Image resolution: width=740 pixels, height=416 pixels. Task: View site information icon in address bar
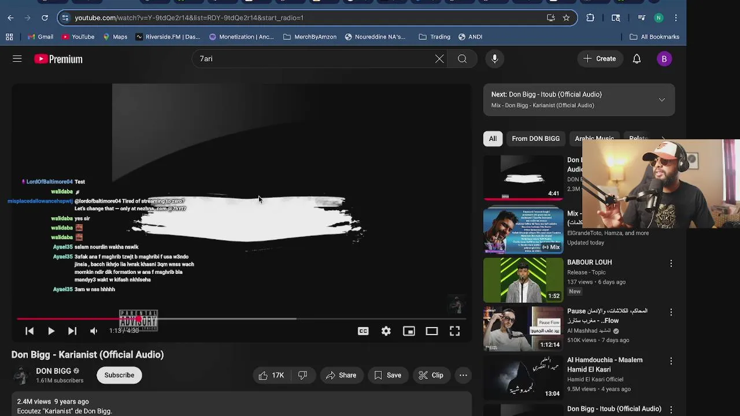[x=65, y=18]
